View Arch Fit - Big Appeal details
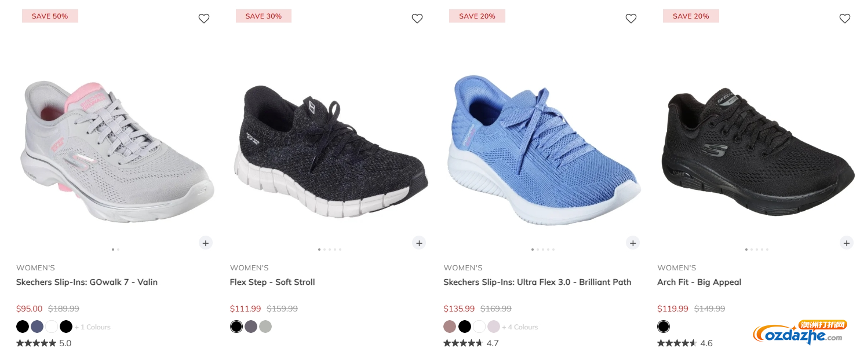 pos(699,282)
